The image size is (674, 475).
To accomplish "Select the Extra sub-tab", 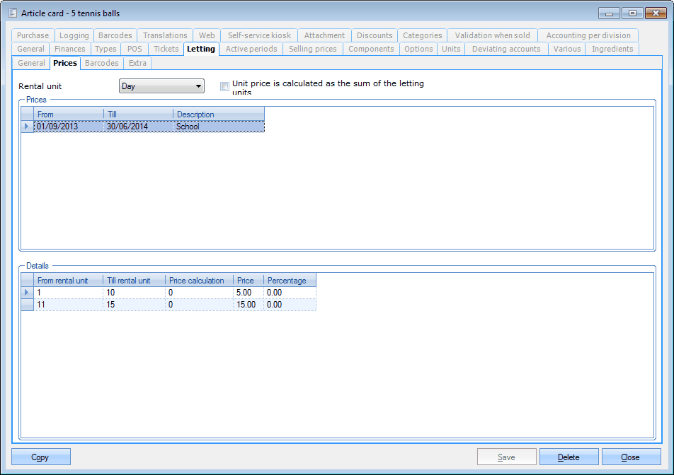I will click(x=137, y=63).
